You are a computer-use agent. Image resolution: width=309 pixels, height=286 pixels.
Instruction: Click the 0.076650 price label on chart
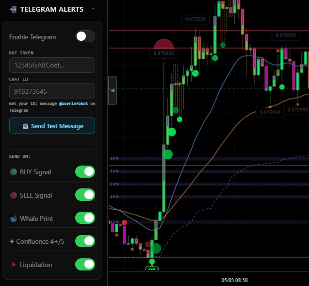[x=163, y=53]
